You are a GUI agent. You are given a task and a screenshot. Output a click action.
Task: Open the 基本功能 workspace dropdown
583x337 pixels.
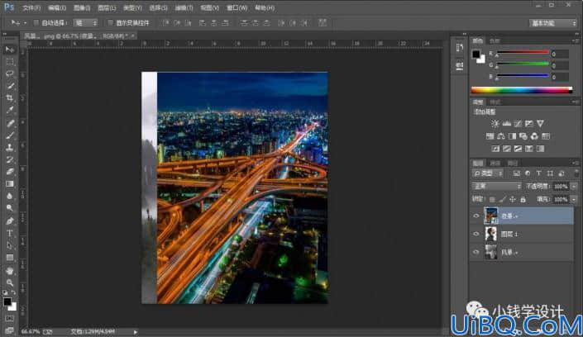553,23
